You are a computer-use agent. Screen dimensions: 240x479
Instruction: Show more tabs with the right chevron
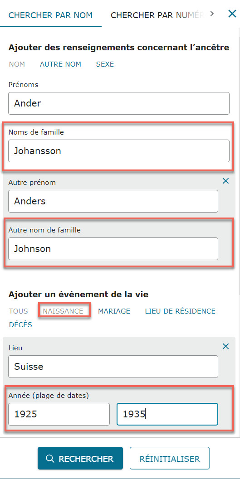(x=212, y=14)
